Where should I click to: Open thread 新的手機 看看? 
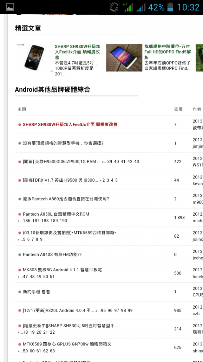point(36,292)
